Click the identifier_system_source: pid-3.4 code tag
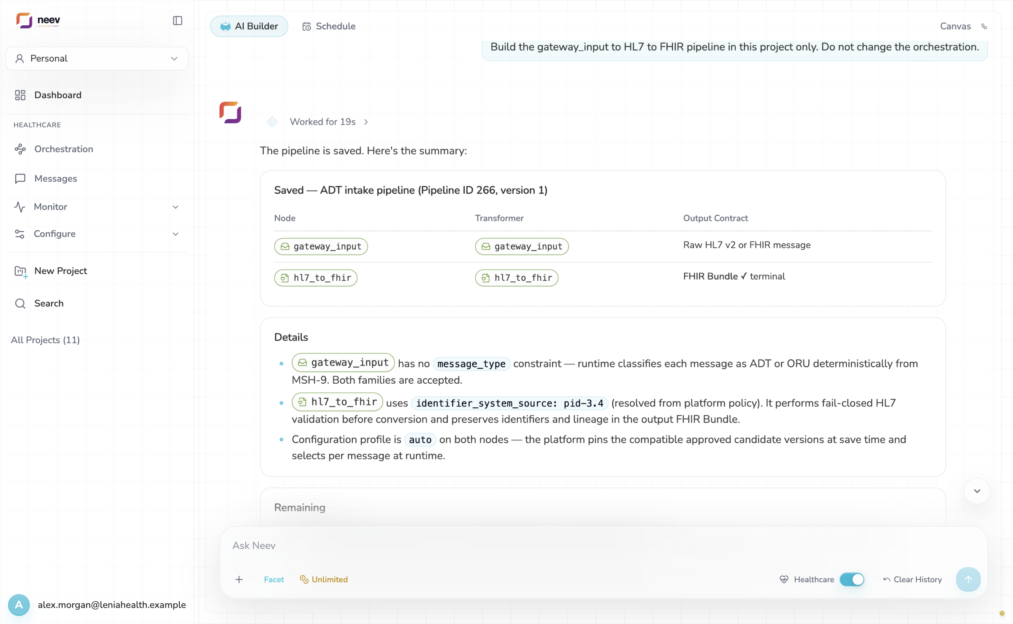 coord(509,403)
